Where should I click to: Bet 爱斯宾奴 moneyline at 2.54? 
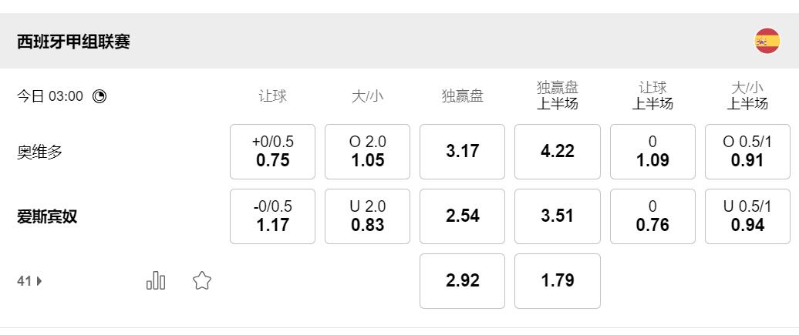(462, 216)
